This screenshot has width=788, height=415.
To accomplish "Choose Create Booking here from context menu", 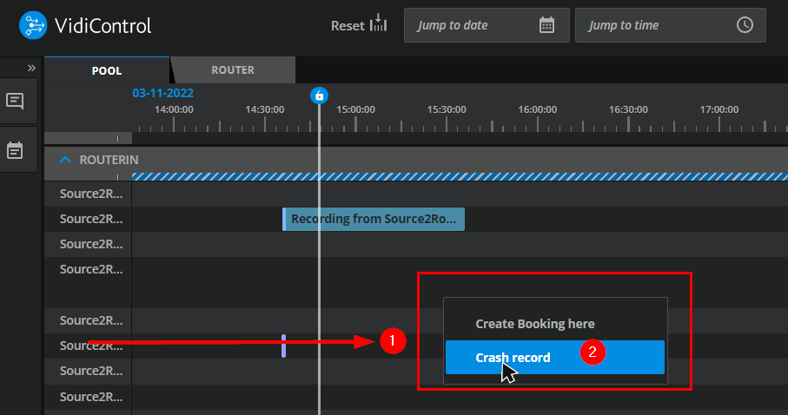I will tap(534, 324).
